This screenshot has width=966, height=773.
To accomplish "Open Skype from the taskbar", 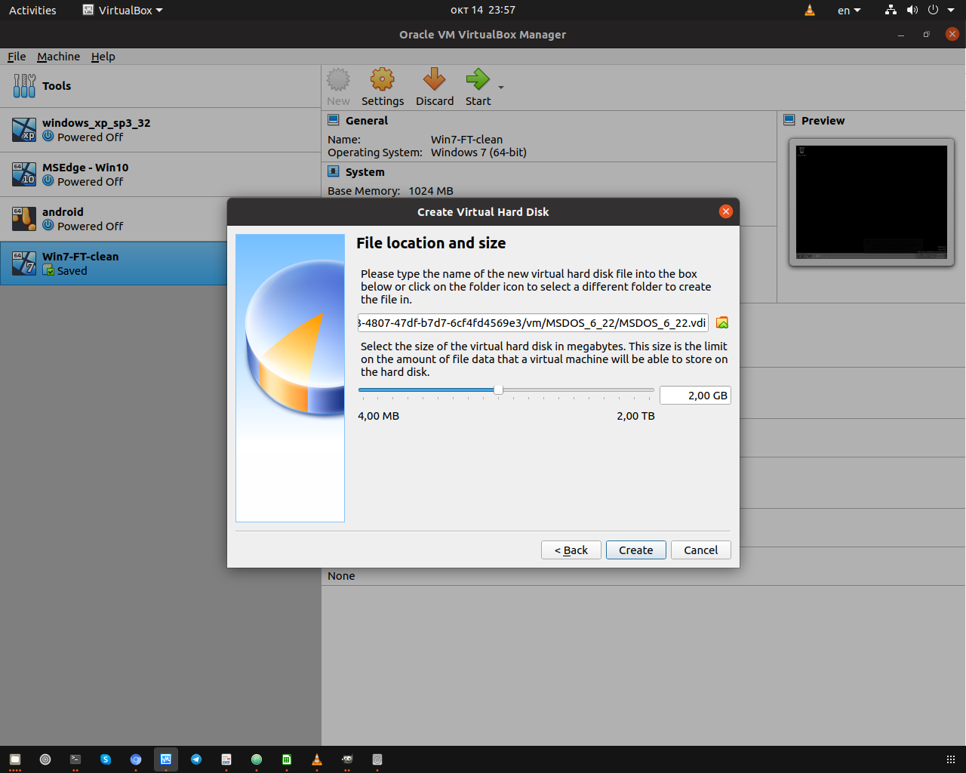I will tap(106, 759).
